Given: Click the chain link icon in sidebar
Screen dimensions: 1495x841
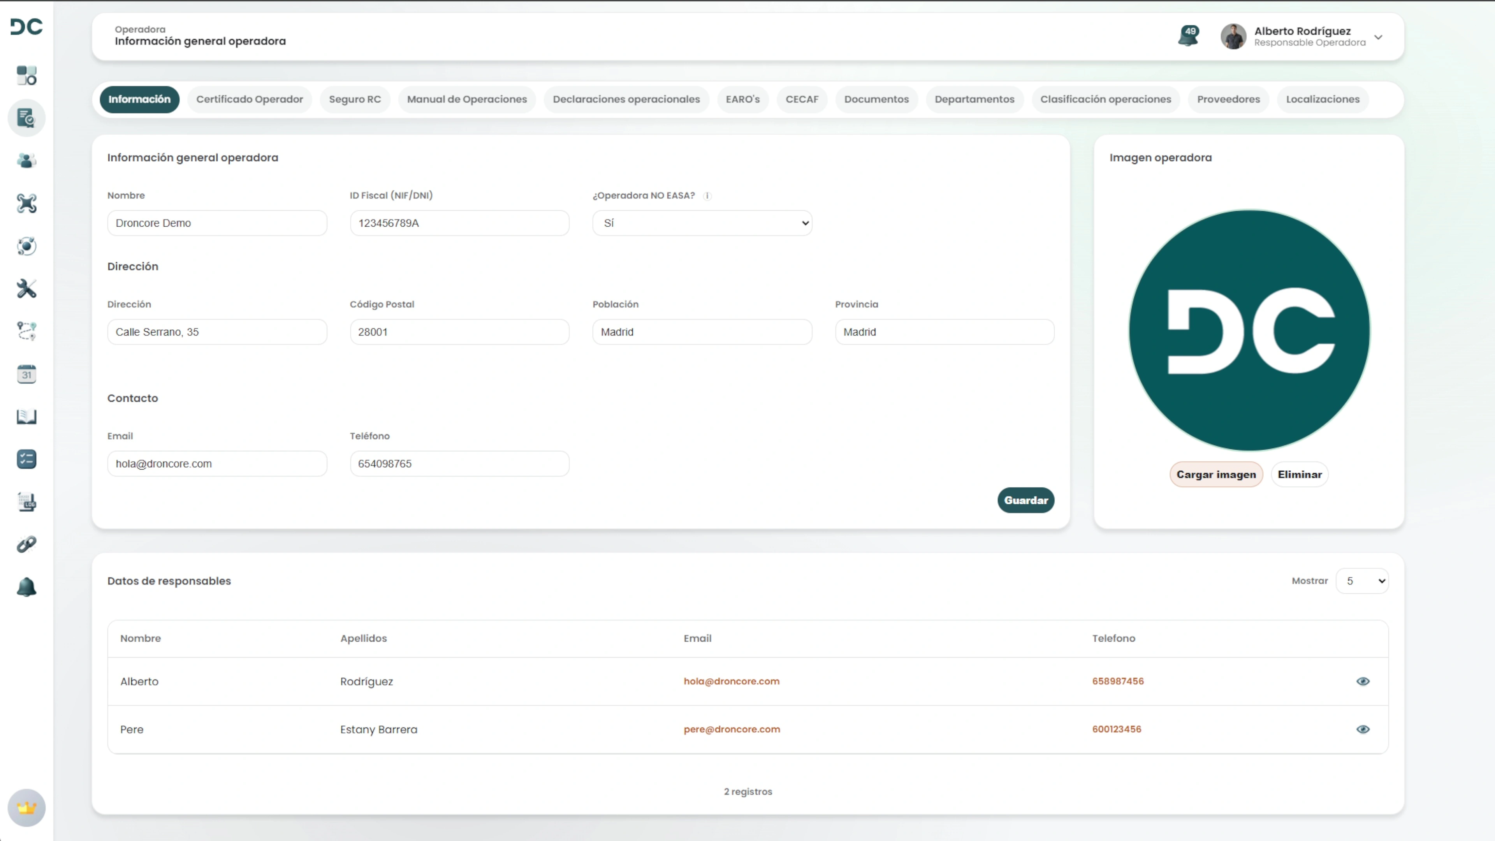Looking at the screenshot, I should [x=27, y=544].
